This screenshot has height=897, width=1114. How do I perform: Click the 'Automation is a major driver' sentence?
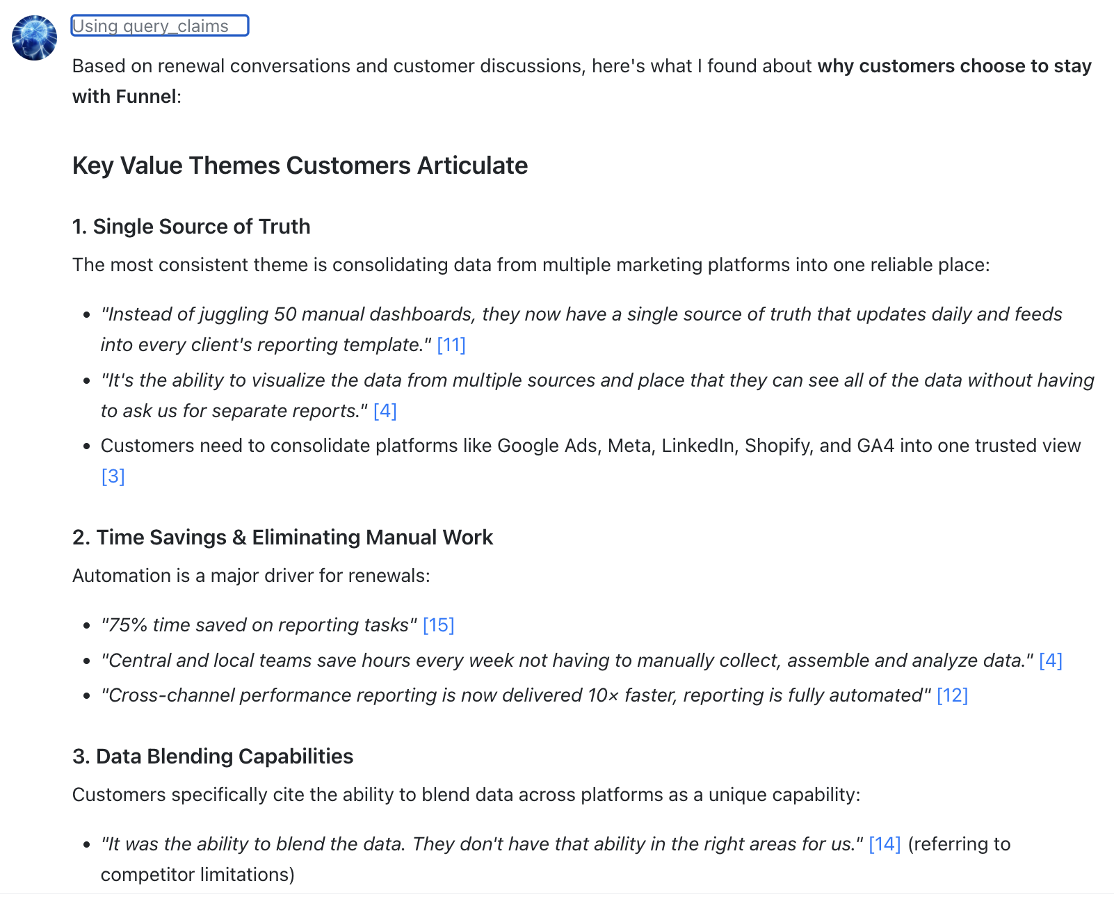point(251,576)
